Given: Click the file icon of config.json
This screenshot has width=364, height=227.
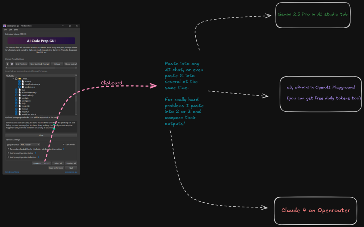Looking at the screenshot, I should click(20, 101).
